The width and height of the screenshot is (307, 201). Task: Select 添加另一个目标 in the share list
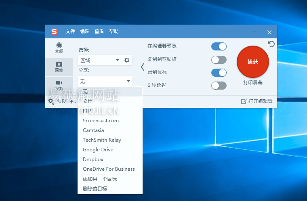pos(100,179)
